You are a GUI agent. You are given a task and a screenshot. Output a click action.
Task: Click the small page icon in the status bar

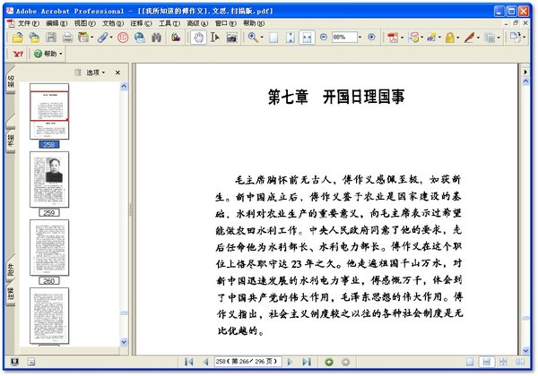pyautogui.click(x=30, y=362)
